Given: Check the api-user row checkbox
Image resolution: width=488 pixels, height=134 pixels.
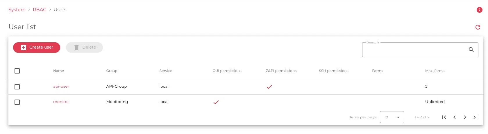Looking at the screenshot, I should (17, 87).
